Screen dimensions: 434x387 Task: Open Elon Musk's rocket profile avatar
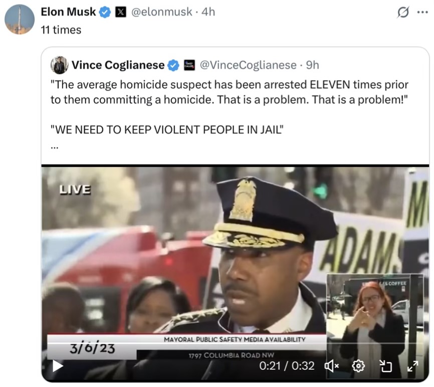tap(20, 20)
